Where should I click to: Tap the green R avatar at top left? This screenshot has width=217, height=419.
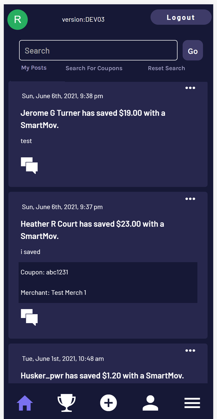coord(17,19)
